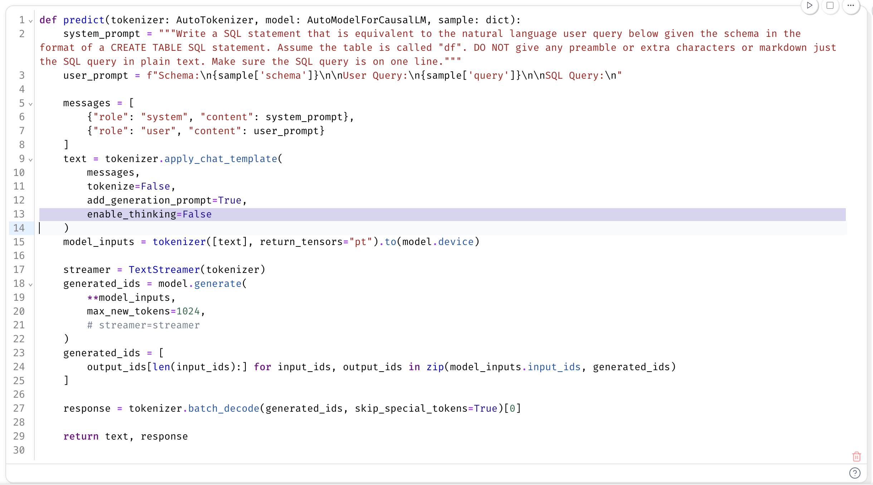This screenshot has width=873, height=485.
Task: Delete the cell with the trash icon
Action: click(x=856, y=457)
